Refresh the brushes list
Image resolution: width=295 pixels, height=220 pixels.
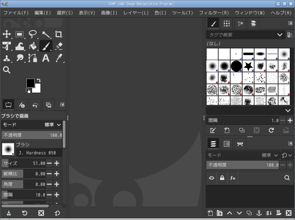coord(271,130)
